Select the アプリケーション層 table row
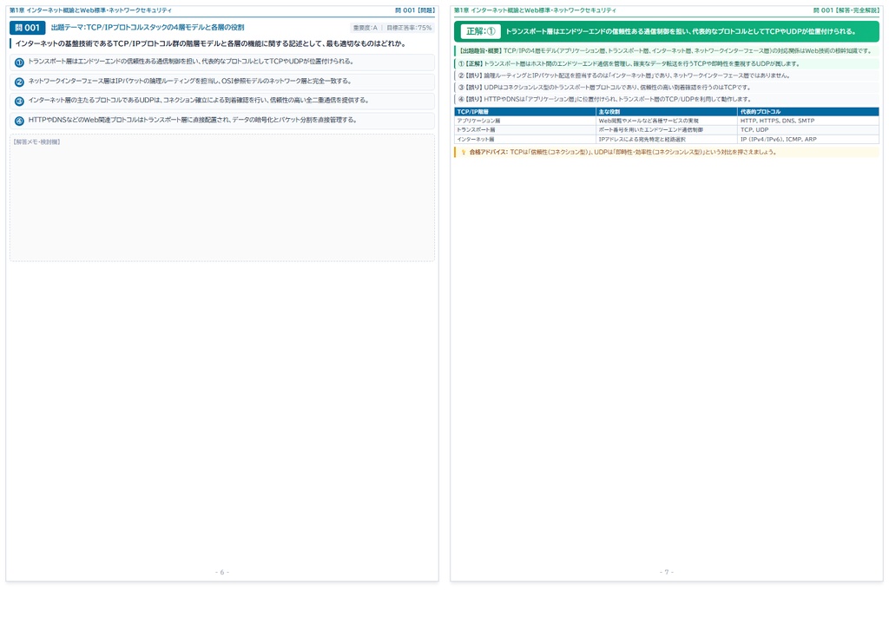889x630 pixels. (x=667, y=121)
